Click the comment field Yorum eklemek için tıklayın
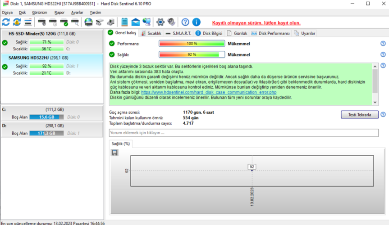The width and height of the screenshot is (389, 225). click(243, 133)
